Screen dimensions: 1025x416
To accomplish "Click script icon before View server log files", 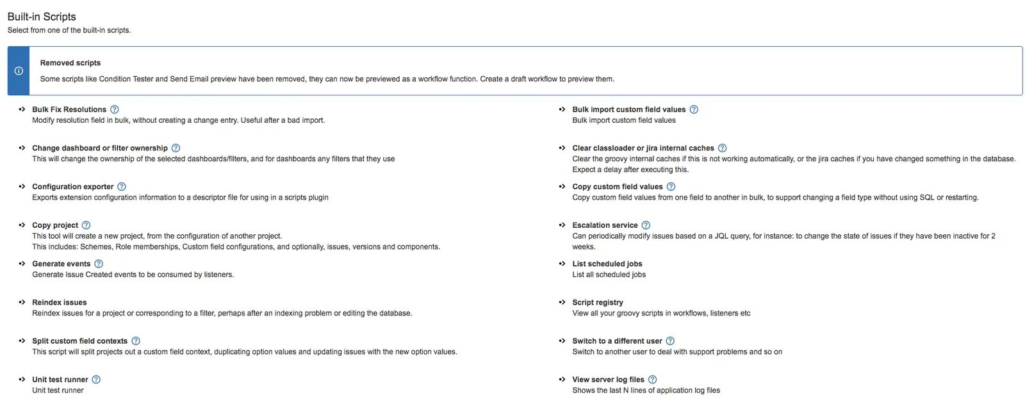I will point(562,380).
